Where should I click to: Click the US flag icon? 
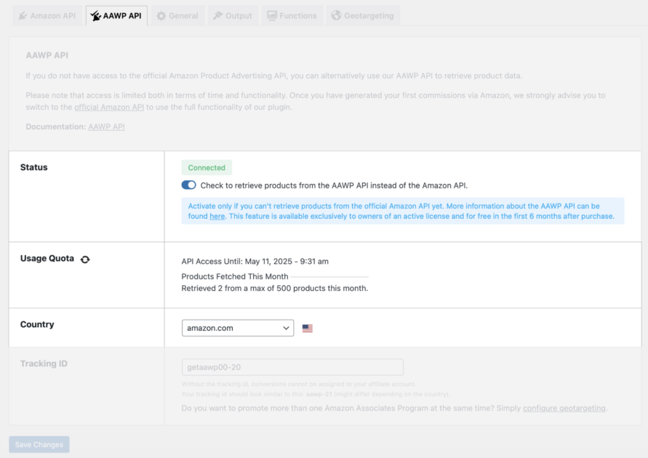(307, 329)
